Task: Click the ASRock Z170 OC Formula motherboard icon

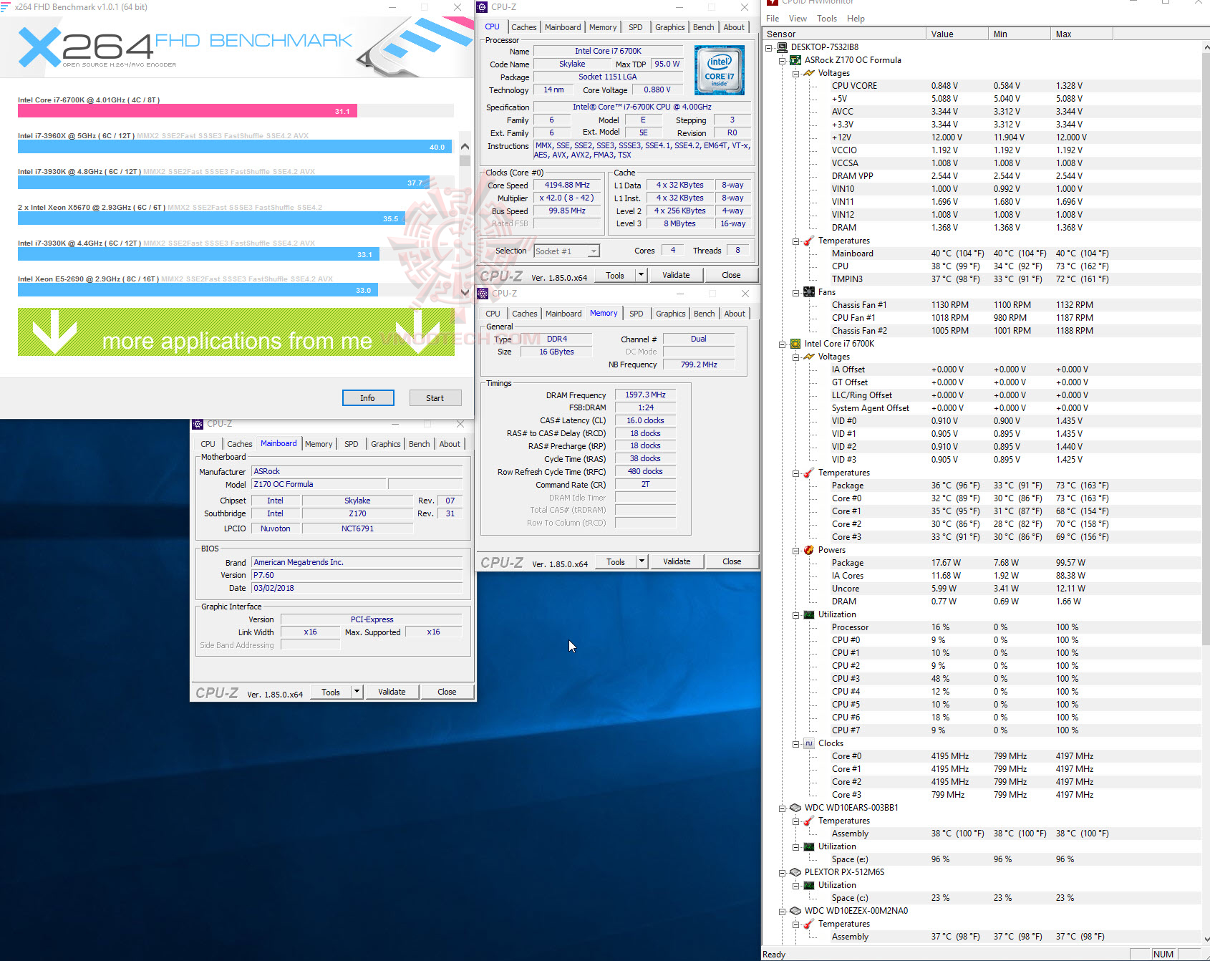Action: (x=795, y=60)
